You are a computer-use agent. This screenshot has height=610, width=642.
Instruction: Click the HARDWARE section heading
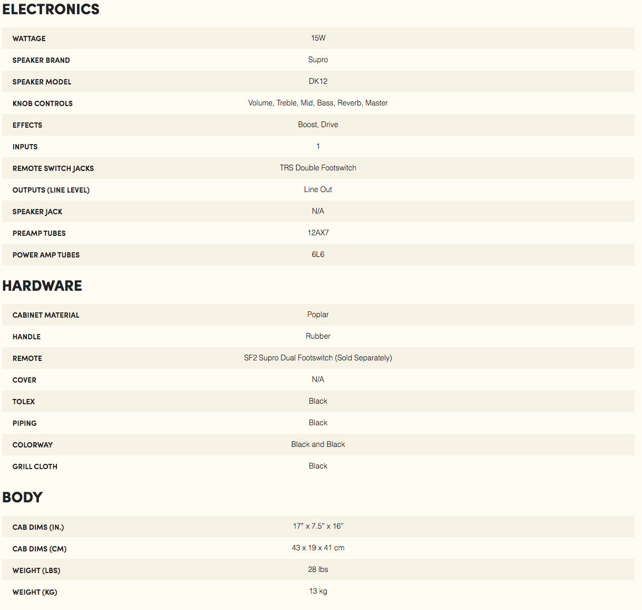tap(42, 286)
